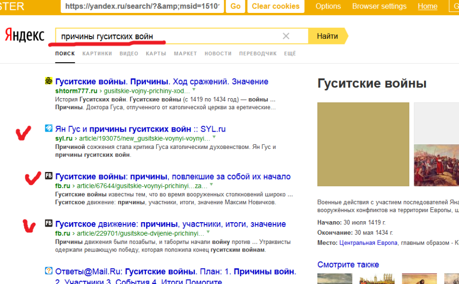
Task: Click the second thumbnail under Смотрите также
Action: tap(377, 279)
